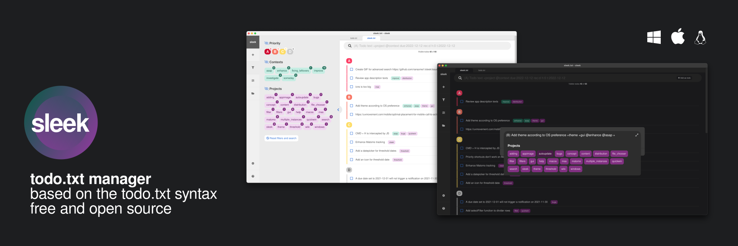738x246 pixels.
Task: Click the open file folder icon in dark window
Action: click(x=444, y=125)
